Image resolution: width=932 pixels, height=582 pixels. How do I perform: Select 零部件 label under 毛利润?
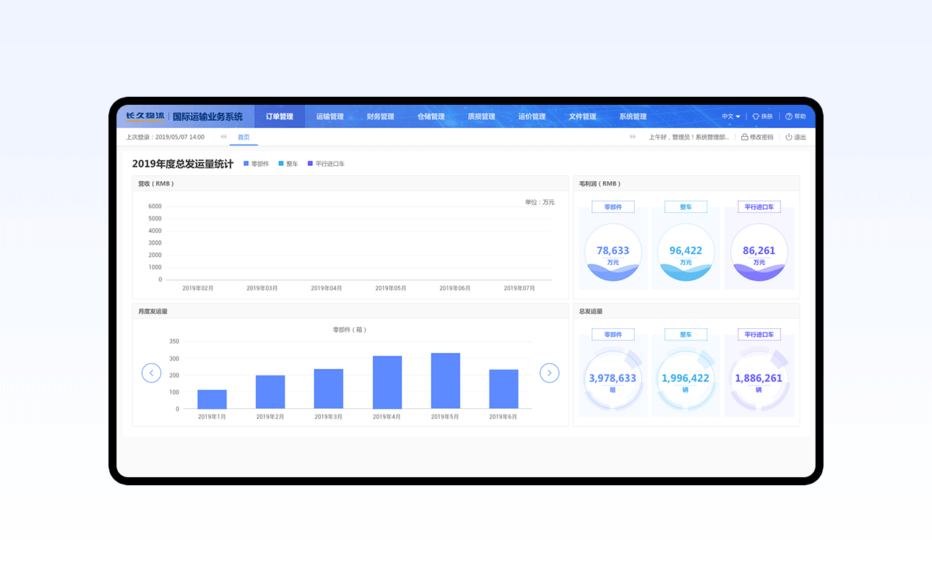613,207
